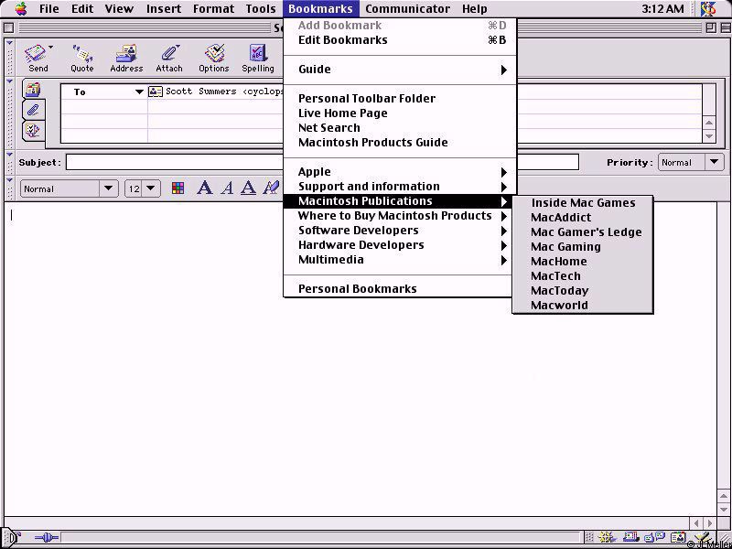Open message Options from the toolbar
732x549 pixels.
click(214, 59)
